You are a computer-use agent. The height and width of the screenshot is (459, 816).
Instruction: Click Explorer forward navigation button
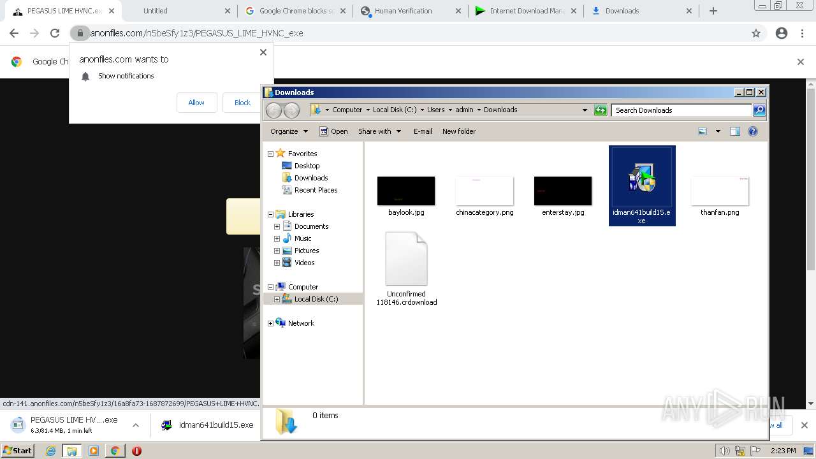(291, 110)
